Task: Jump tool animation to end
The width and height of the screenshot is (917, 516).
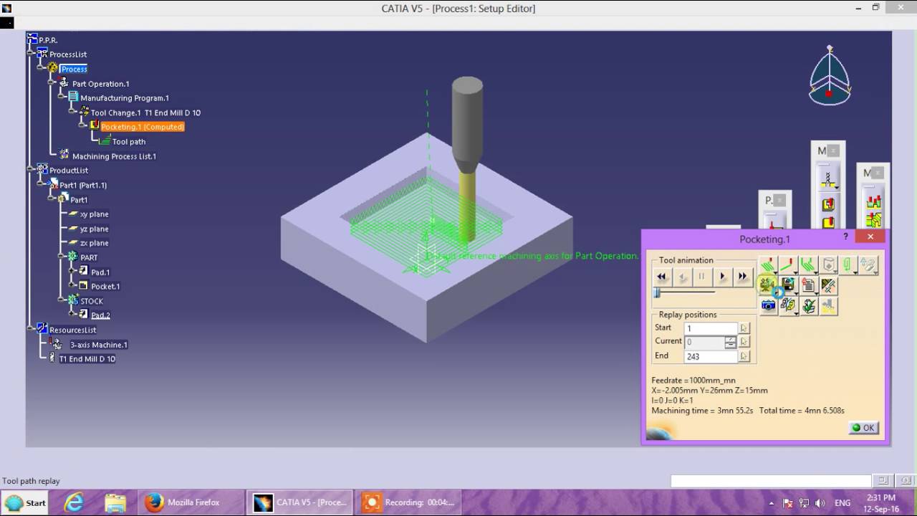Action: pyautogui.click(x=742, y=277)
